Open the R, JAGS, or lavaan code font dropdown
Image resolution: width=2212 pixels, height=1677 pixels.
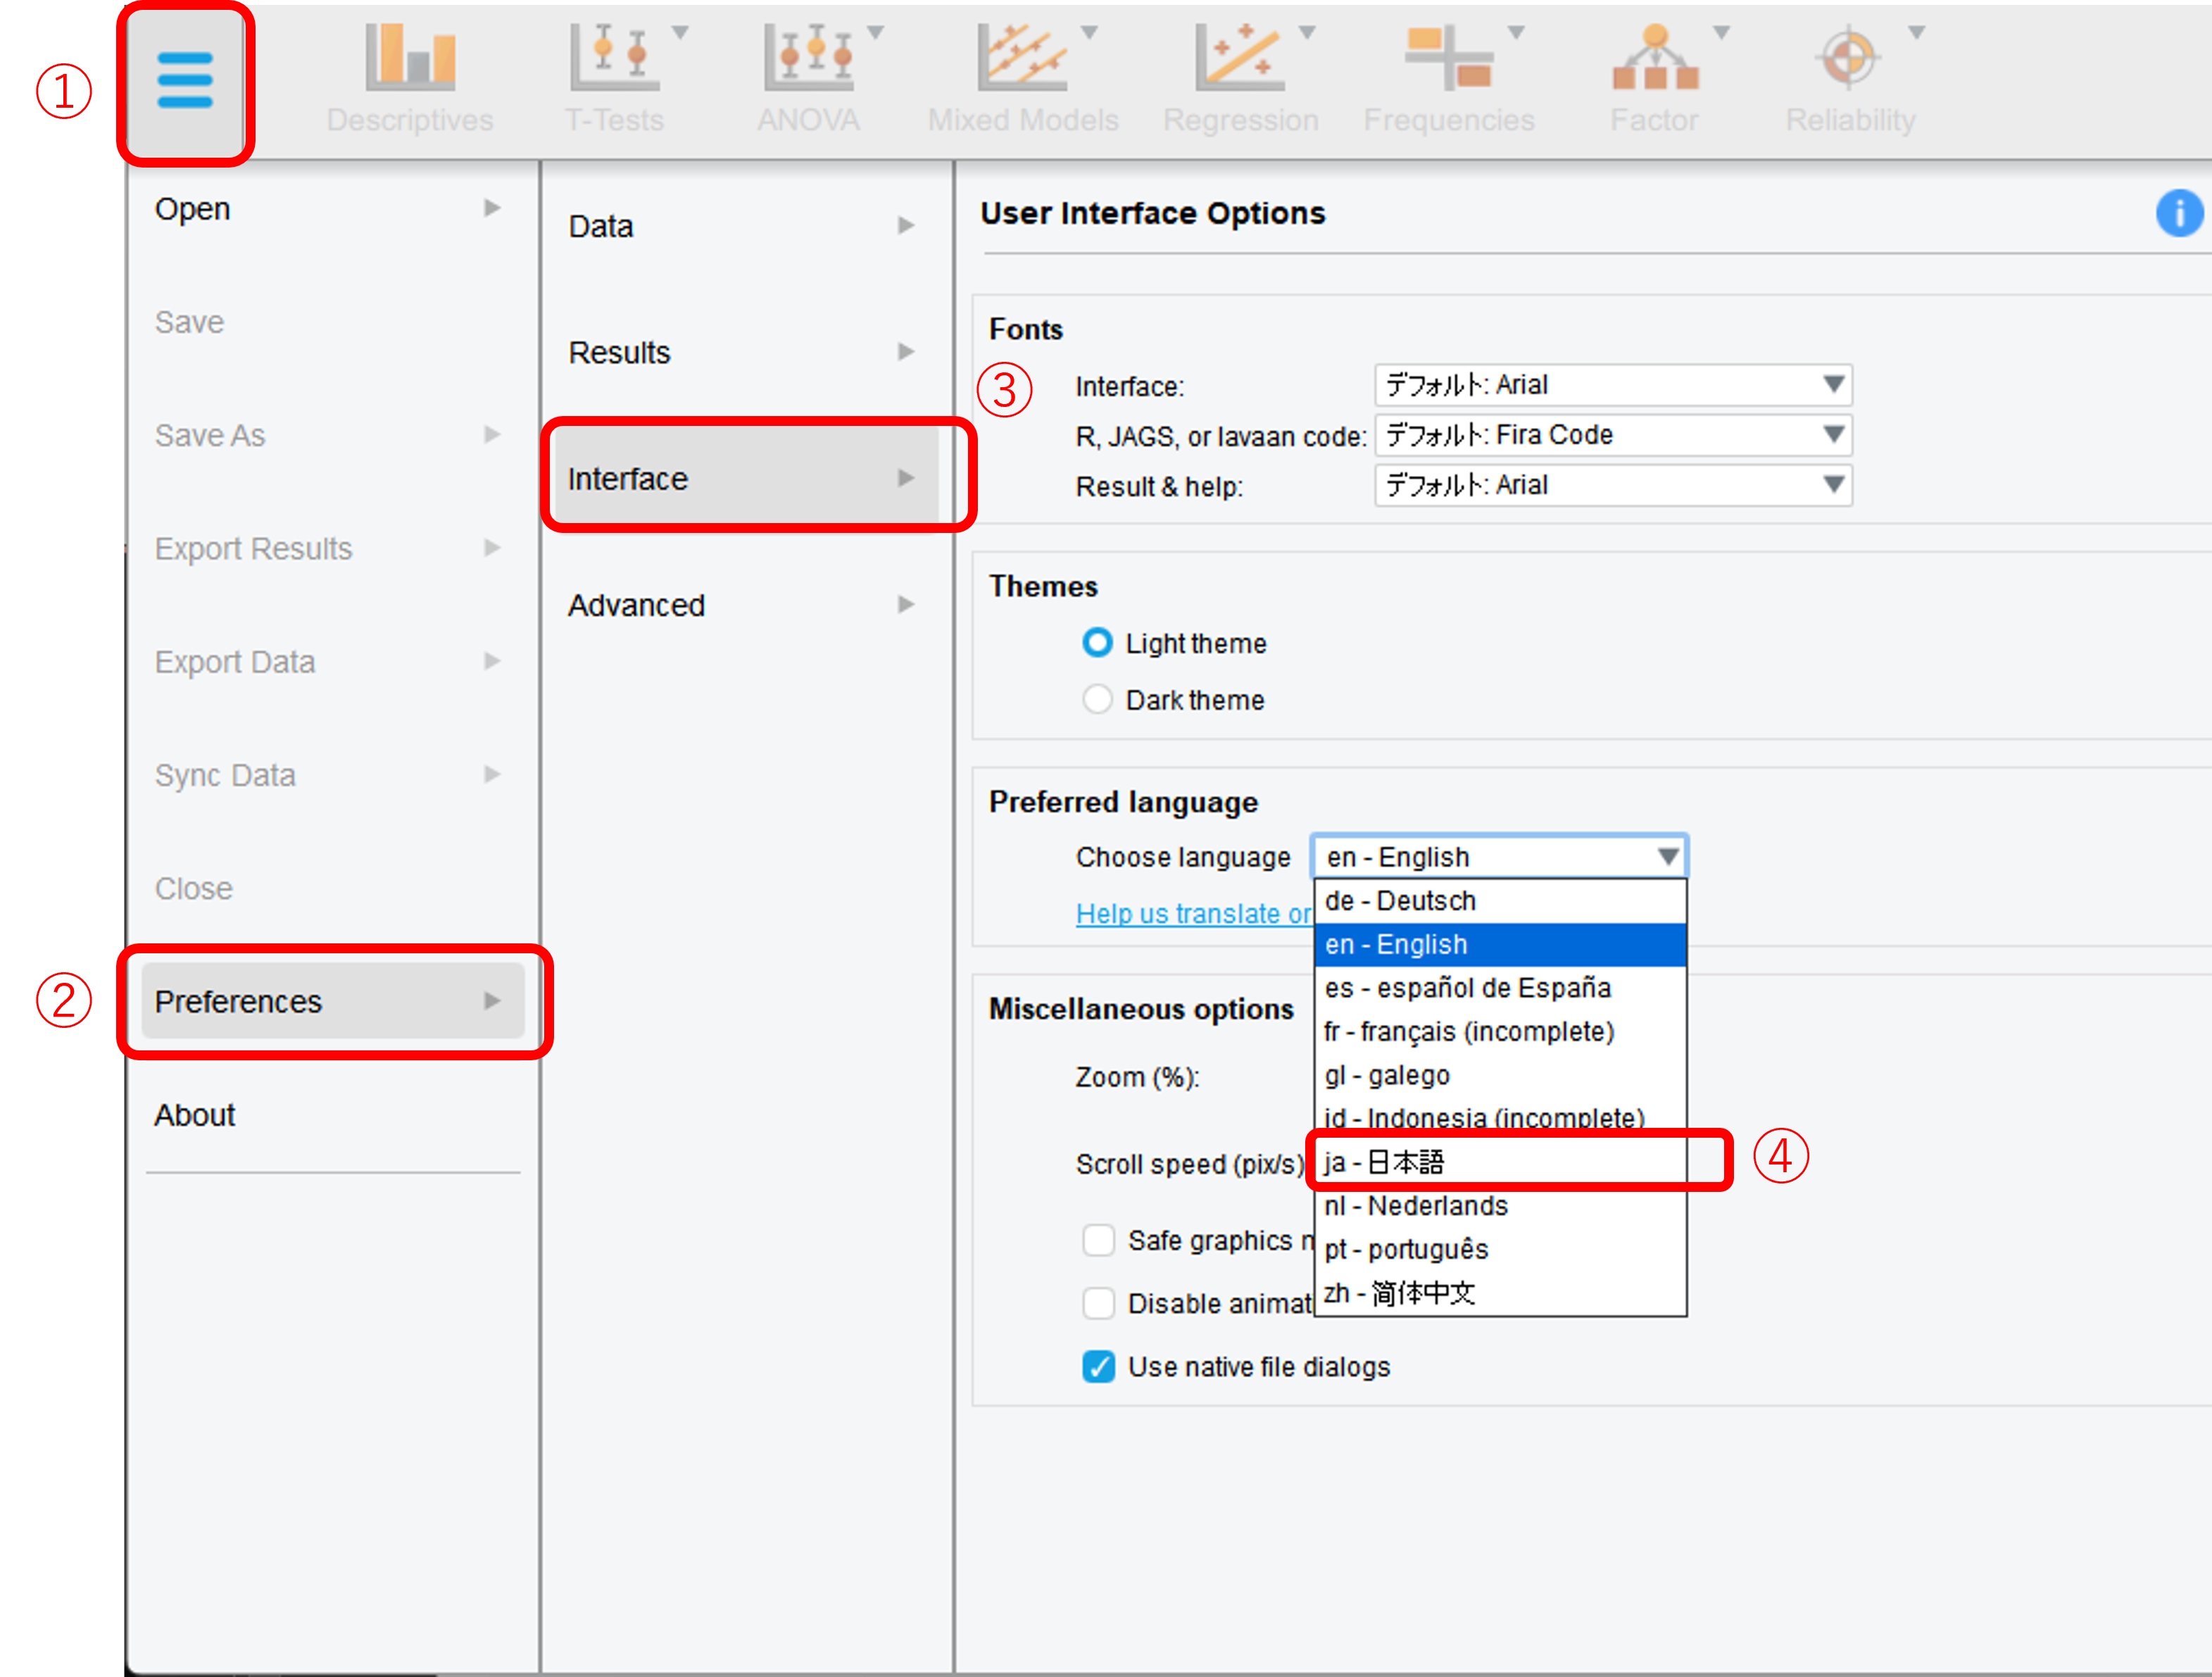tap(1612, 435)
